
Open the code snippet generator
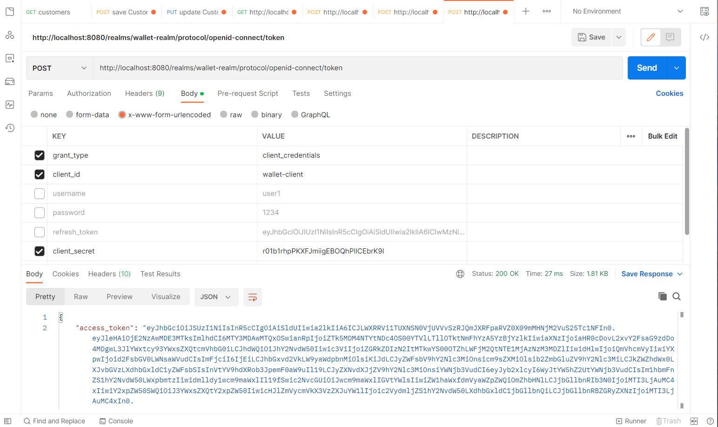pyautogui.click(x=705, y=37)
